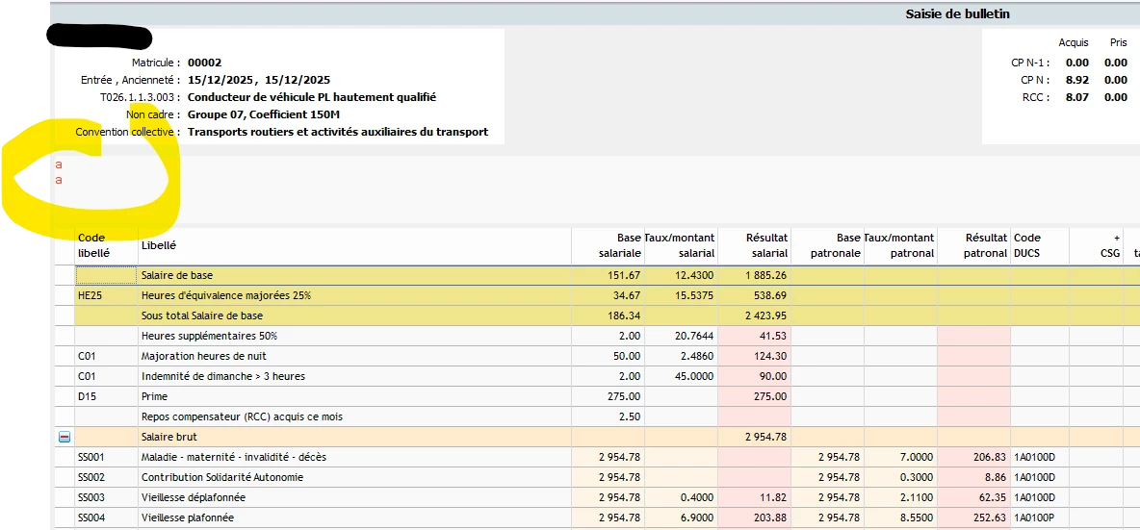Image resolution: width=1140 pixels, height=530 pixels.
Task: Click the Code libellé column header
Action: 92,245
